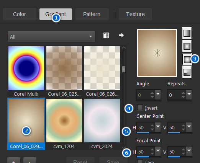Viewport: 200px width, 163px height.
Task: Click the gradient list scroll-up arrow
Action: [x=124, y=48]
